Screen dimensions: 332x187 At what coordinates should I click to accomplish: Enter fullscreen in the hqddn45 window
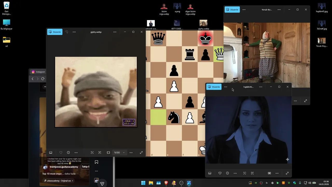(287, 173)
